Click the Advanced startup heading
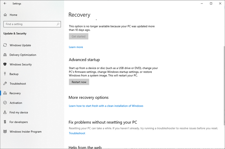This screenshot has height=149, width=225. click(x=84, y=59)
